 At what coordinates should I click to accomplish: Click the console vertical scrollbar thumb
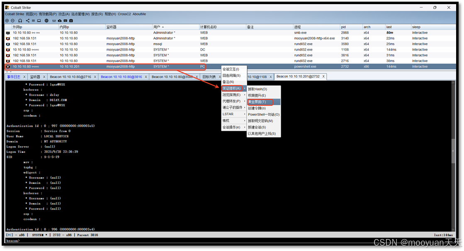point(453,151)
